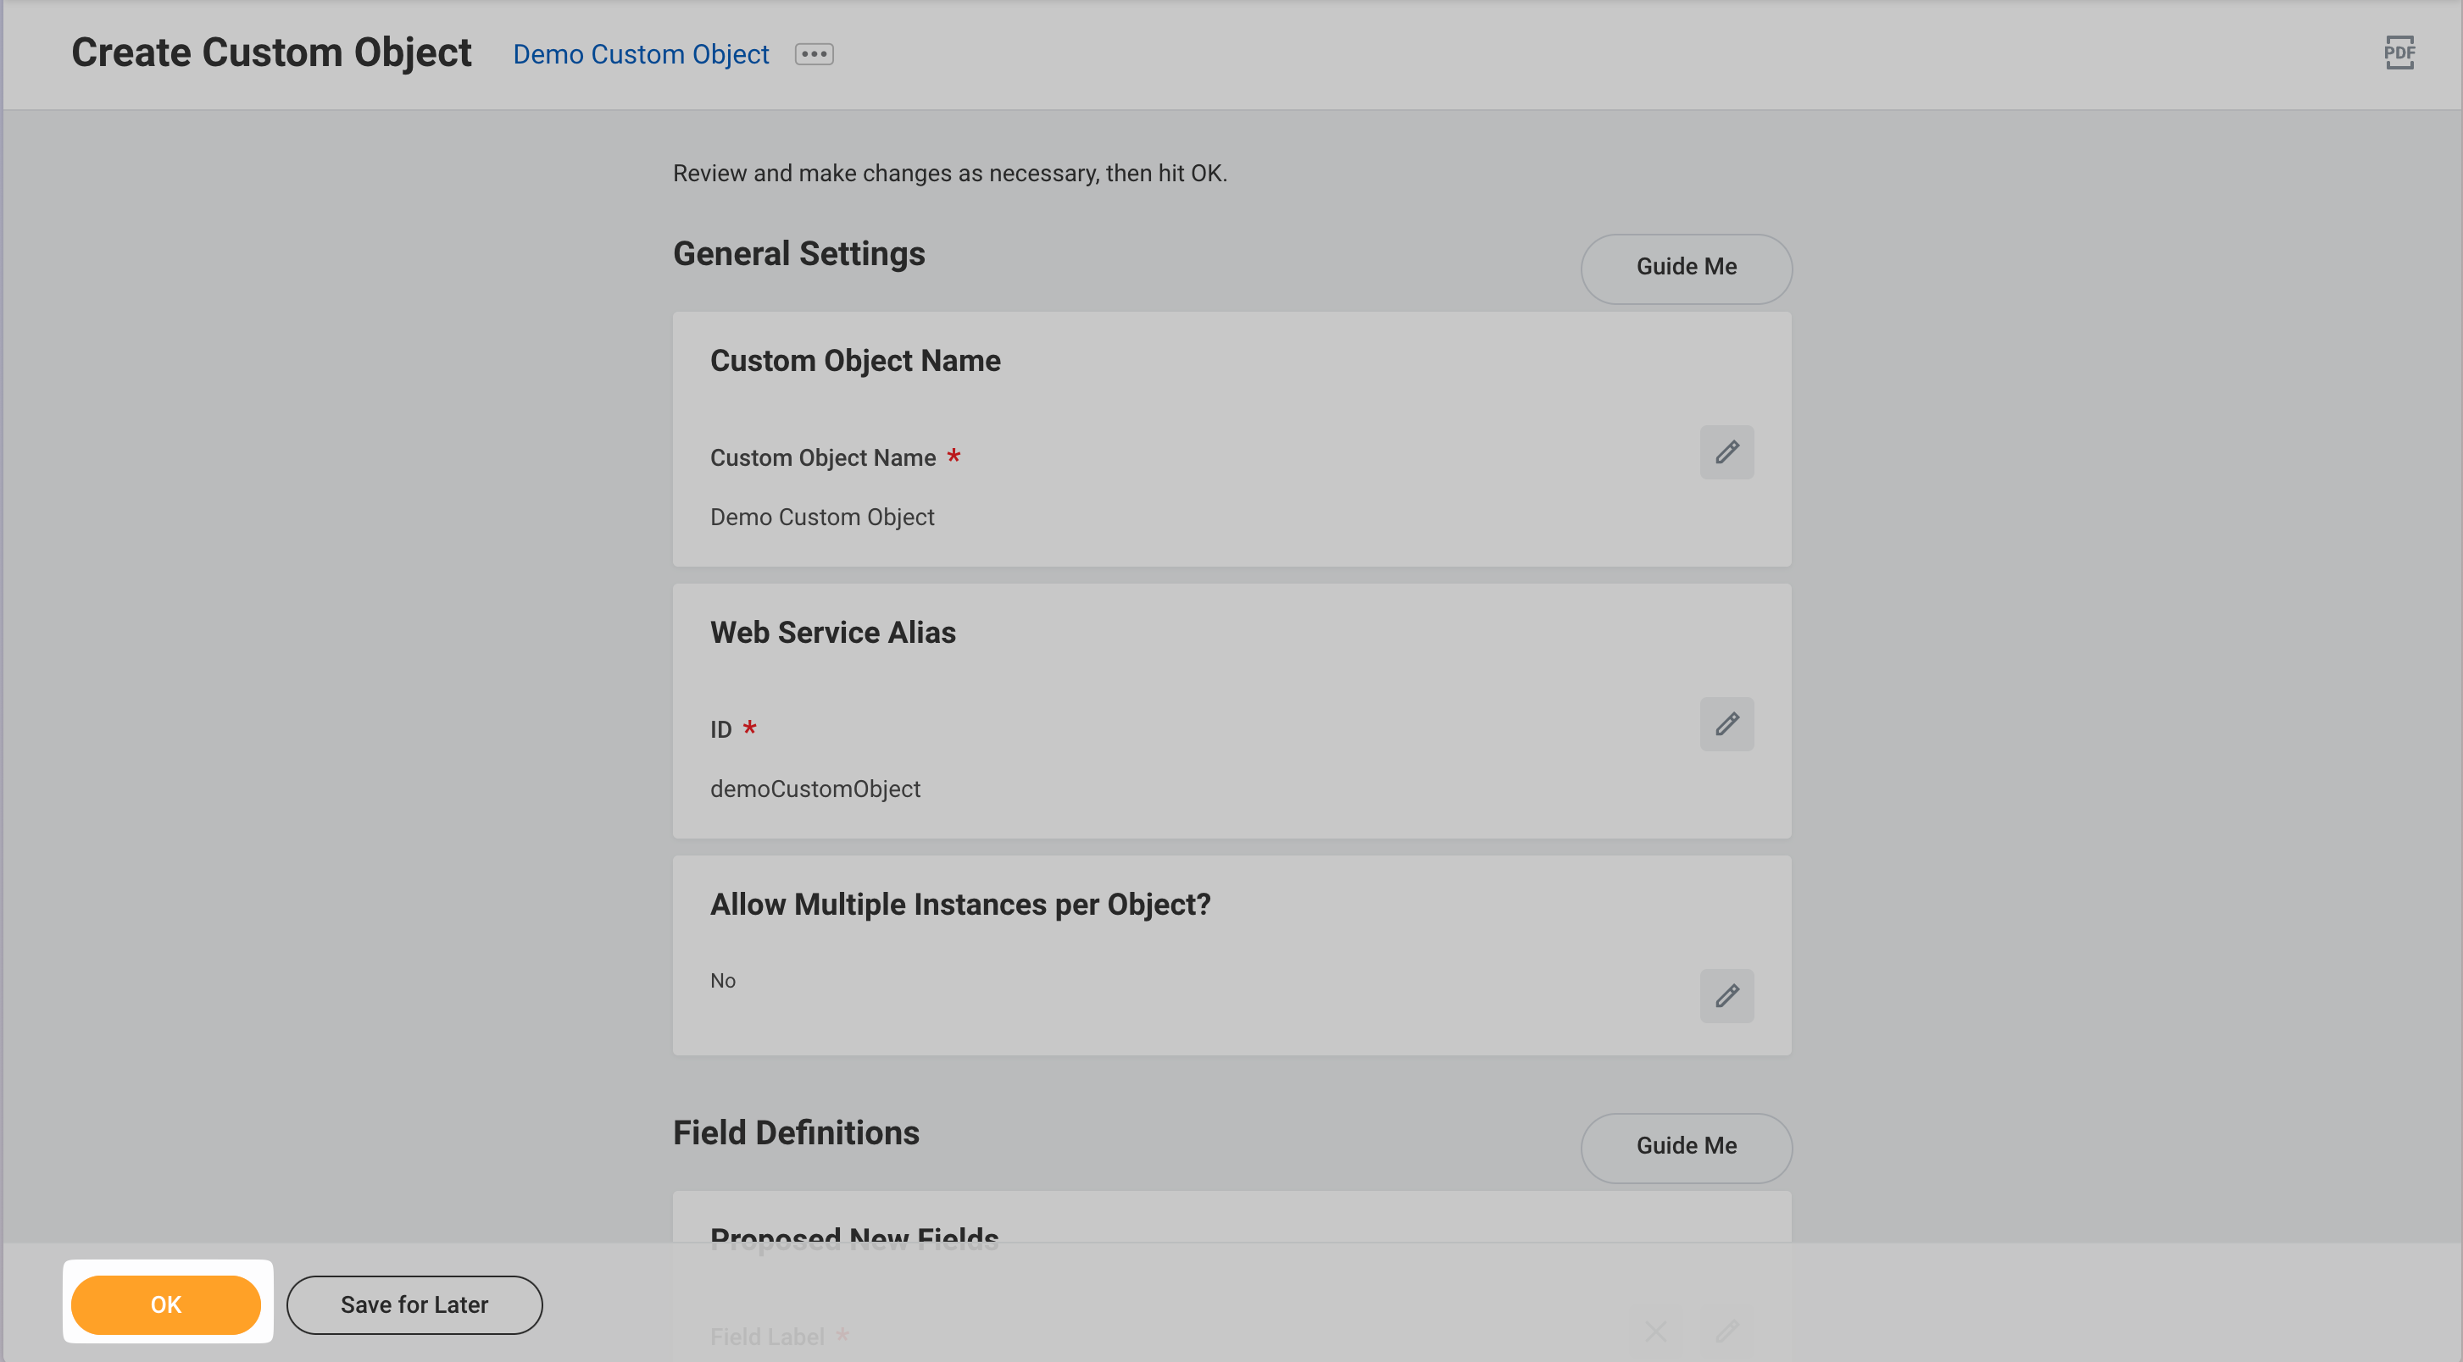Screen dimensions: 2463x1362
Task: Select the 'Demo Custom Object' name value
Action: point(821,517)
